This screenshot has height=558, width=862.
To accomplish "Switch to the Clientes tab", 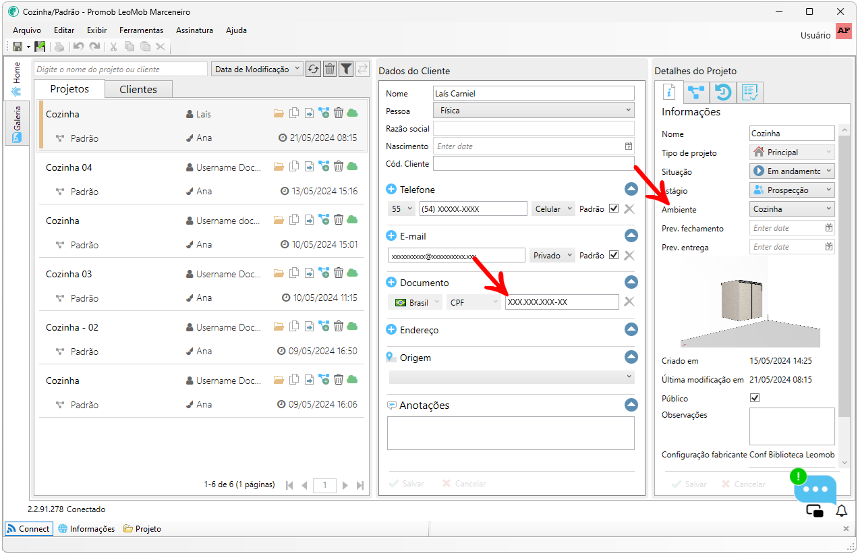I will [x=138, y=89].
